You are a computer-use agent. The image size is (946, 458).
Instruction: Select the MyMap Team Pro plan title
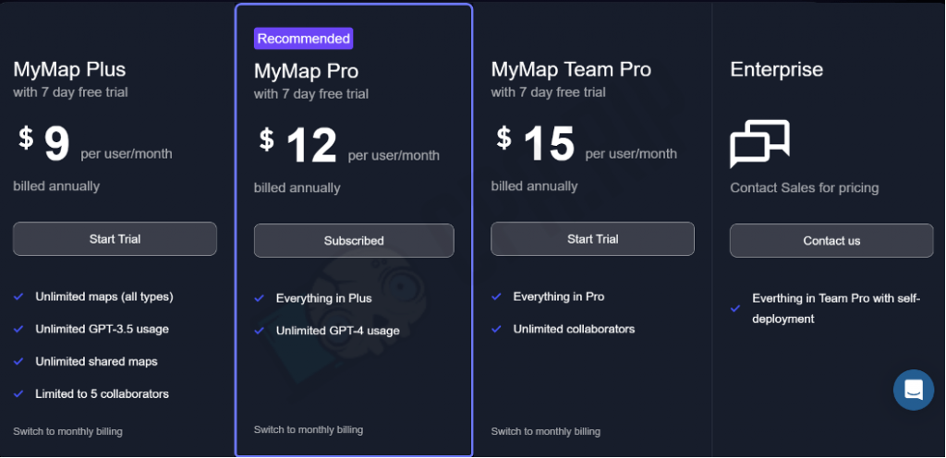(x=571, y=69)
